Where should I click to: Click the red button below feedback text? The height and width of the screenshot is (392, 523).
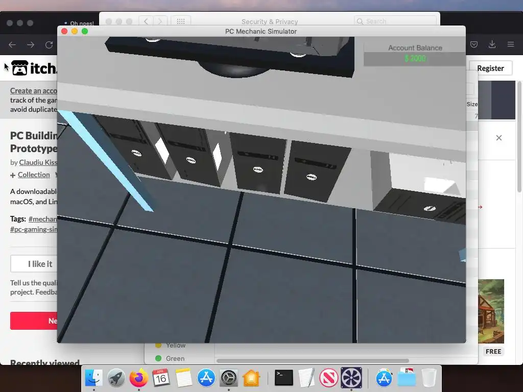pyautogui.click(x=34, y=321)
